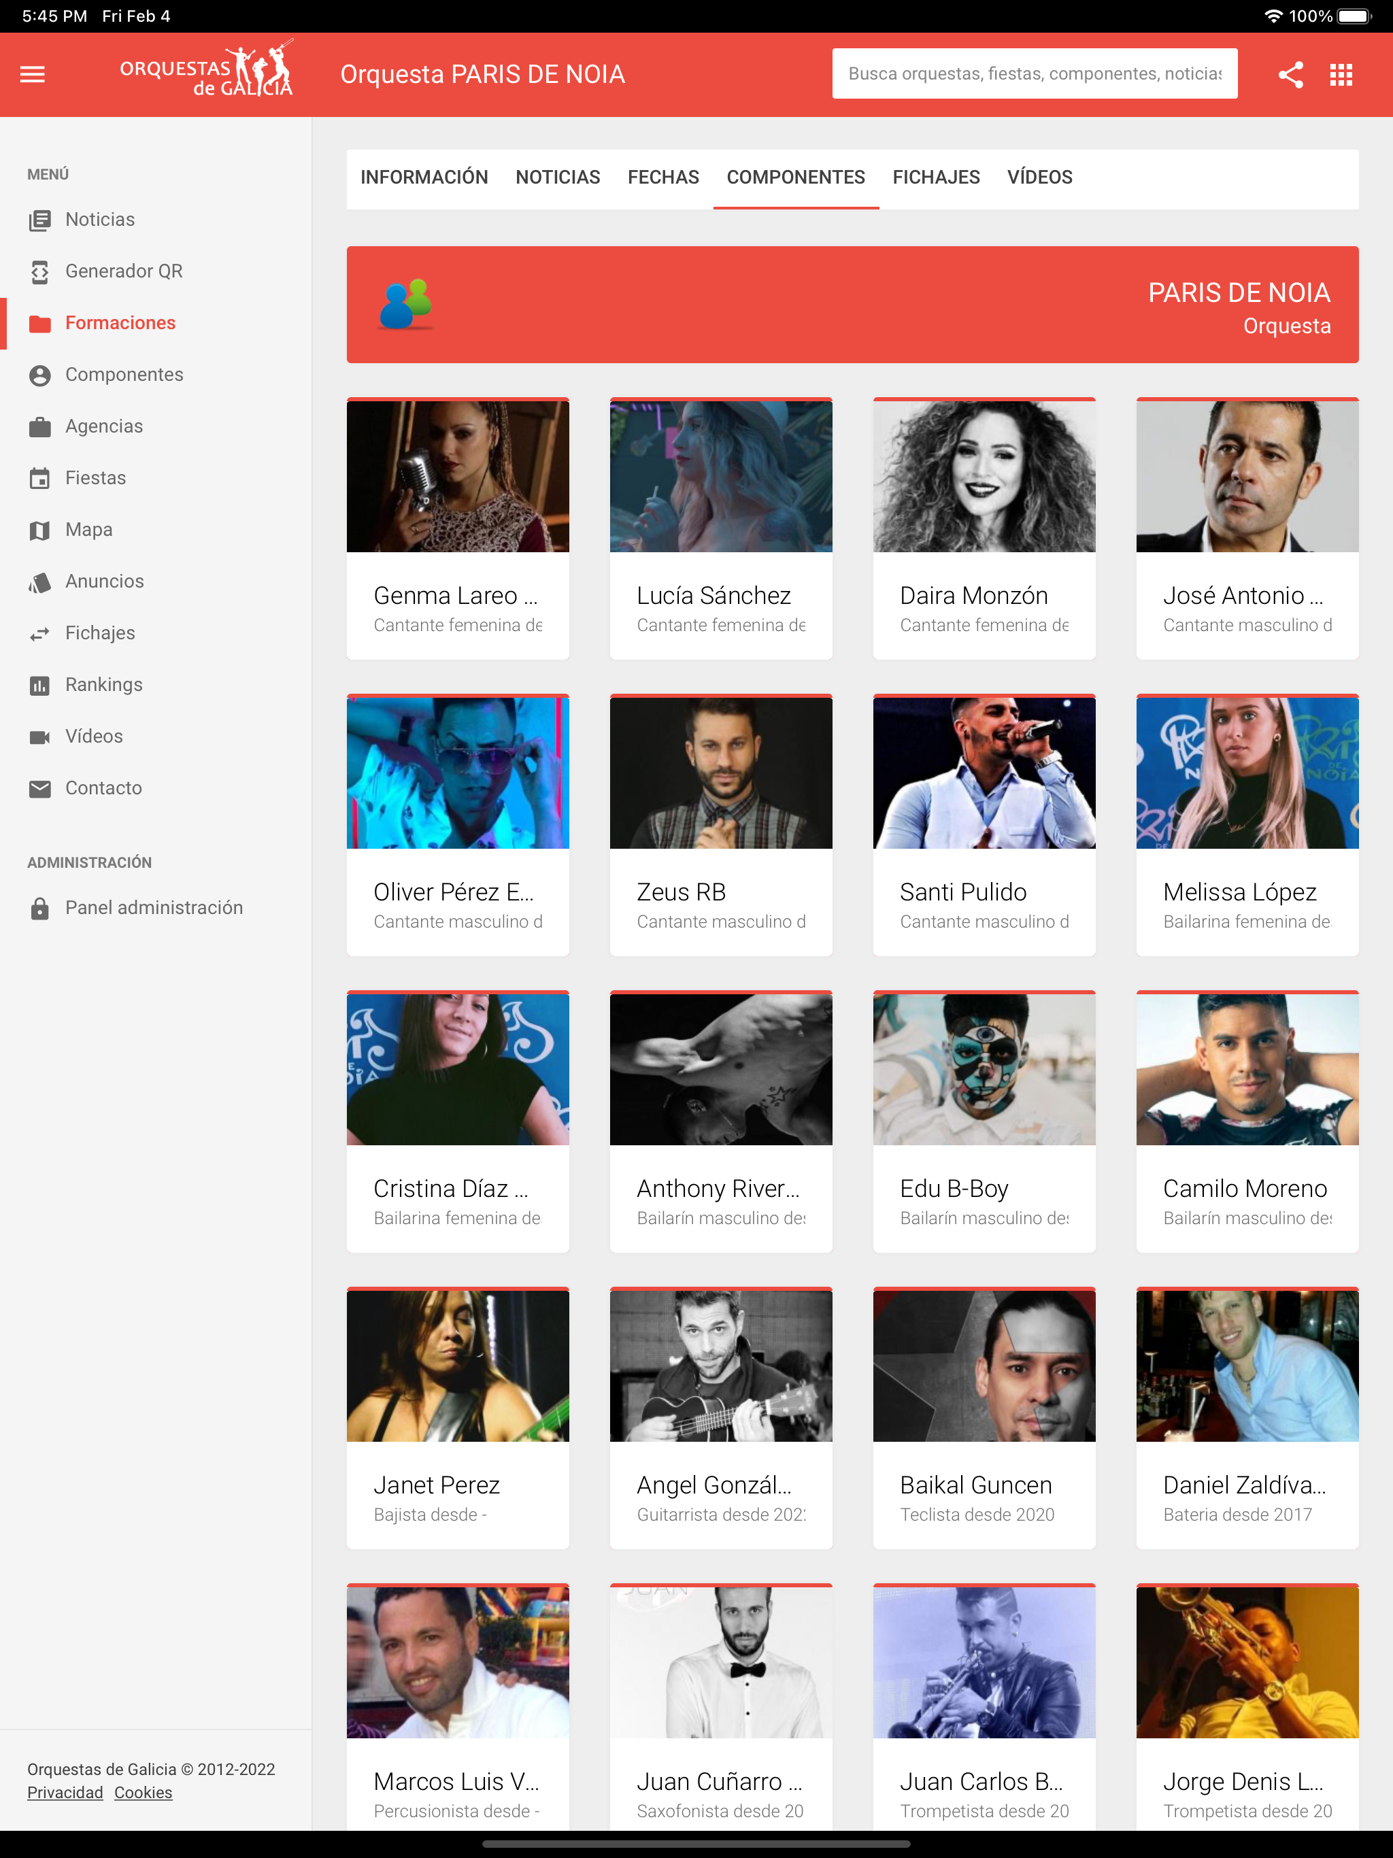Open the apps grid icon
Image resolution: width=1393 pixels, height=1858 pixels.
(x=1341, y=75)
